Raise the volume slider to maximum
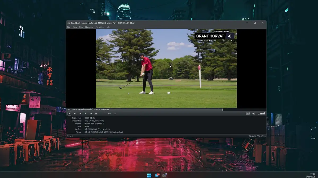 coord(264,113)
